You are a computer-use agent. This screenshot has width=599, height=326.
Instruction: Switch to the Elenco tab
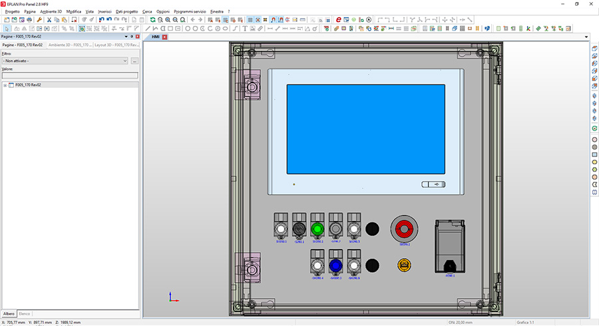click(x=24, y=313)
